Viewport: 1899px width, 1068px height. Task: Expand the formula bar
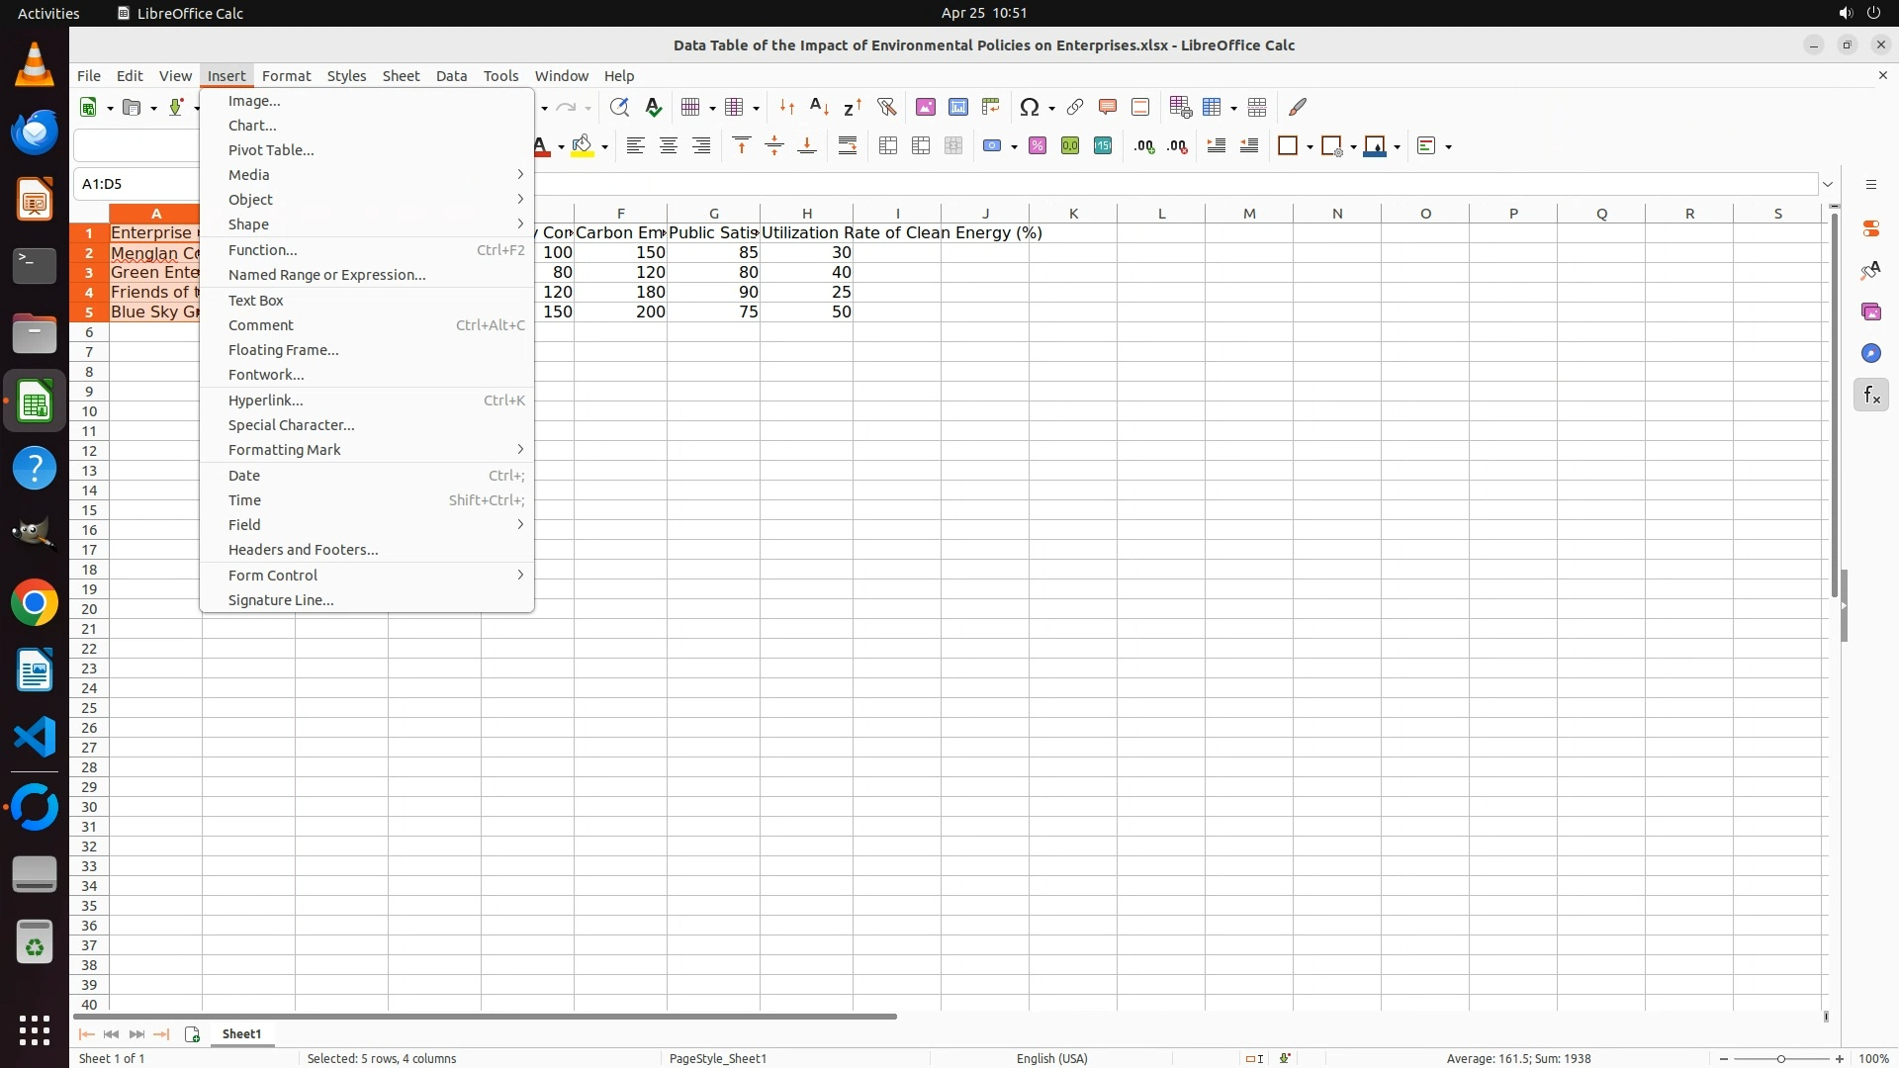pyautogui.click(x=1828, y=184)
